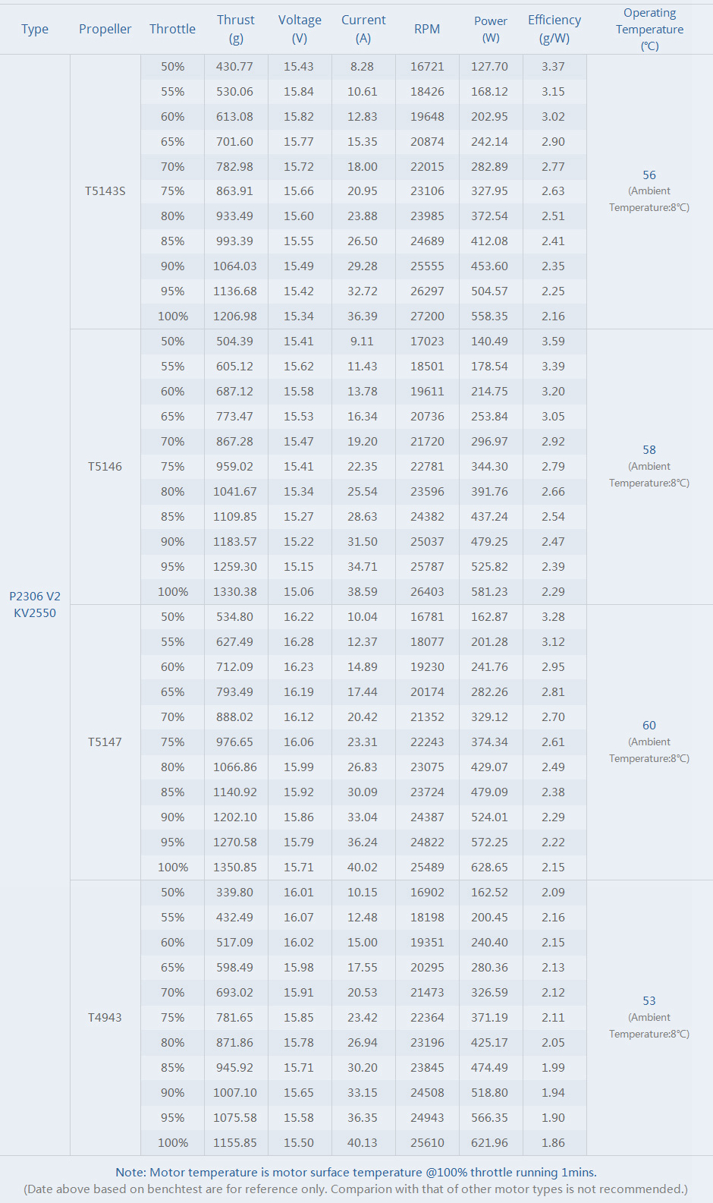Click the 27200 RPM value
This screenshot has width=713, height=1203.
[x=427, y=316]
